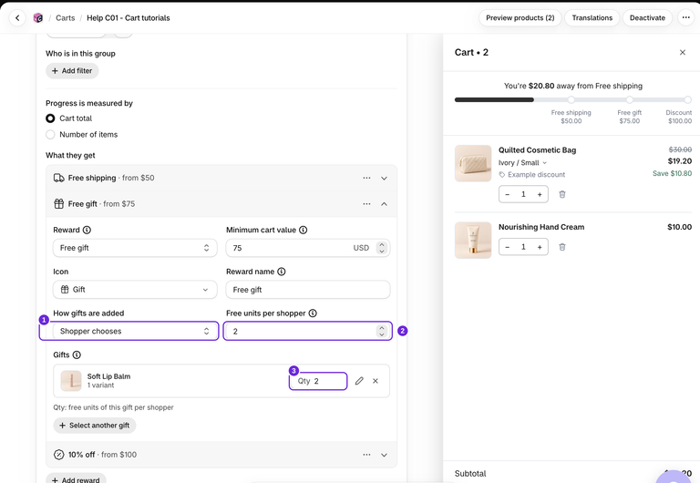
Task: Remove Soft Lip Balm gift
Action: [376, 381]
